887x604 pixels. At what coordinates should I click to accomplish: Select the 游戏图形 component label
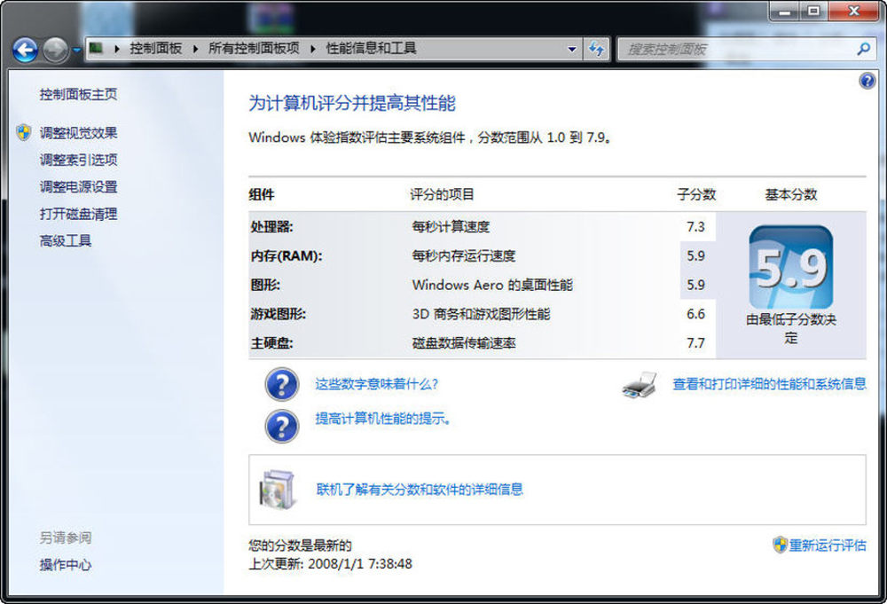[x=279, y=315]
